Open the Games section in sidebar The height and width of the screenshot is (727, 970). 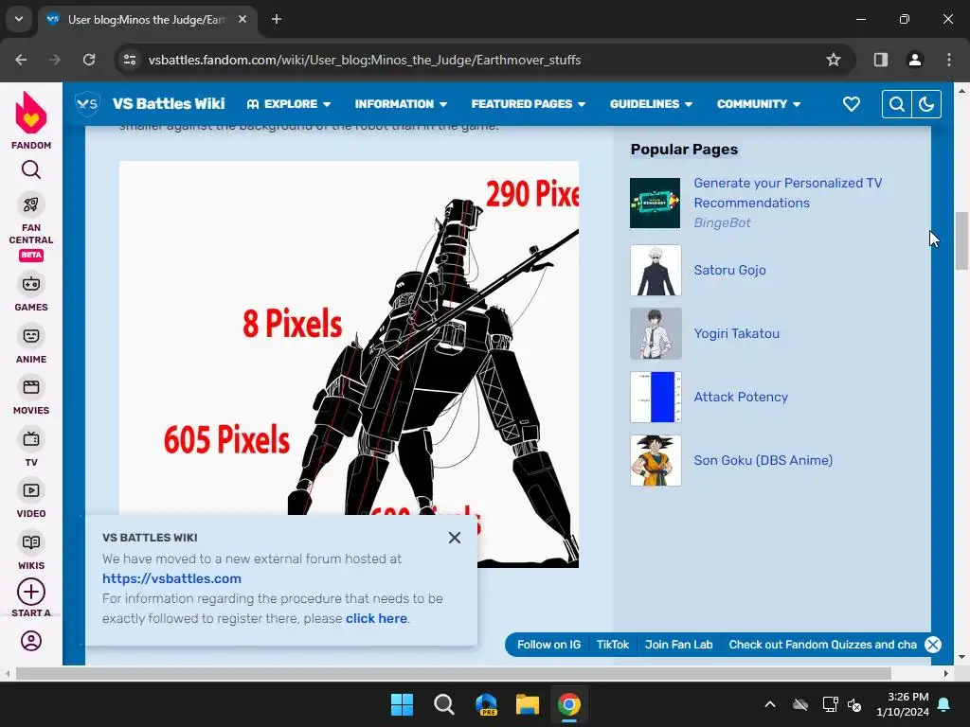point(31,284)
